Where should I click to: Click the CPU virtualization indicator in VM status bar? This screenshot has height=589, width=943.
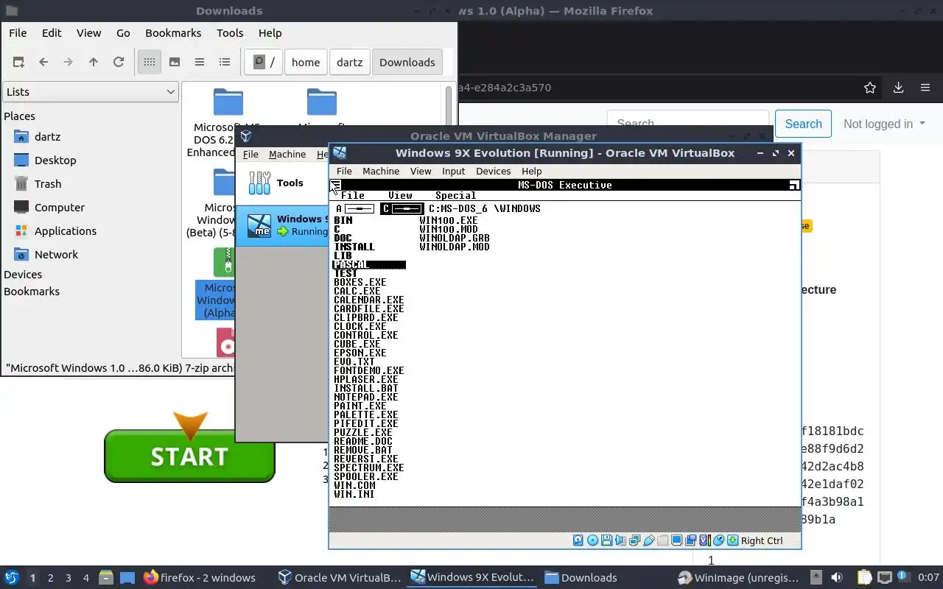pos(705,540)
